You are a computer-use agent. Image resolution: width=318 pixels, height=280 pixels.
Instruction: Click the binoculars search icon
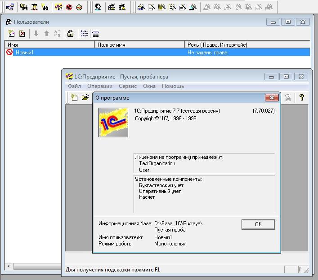tap(288, 97)
